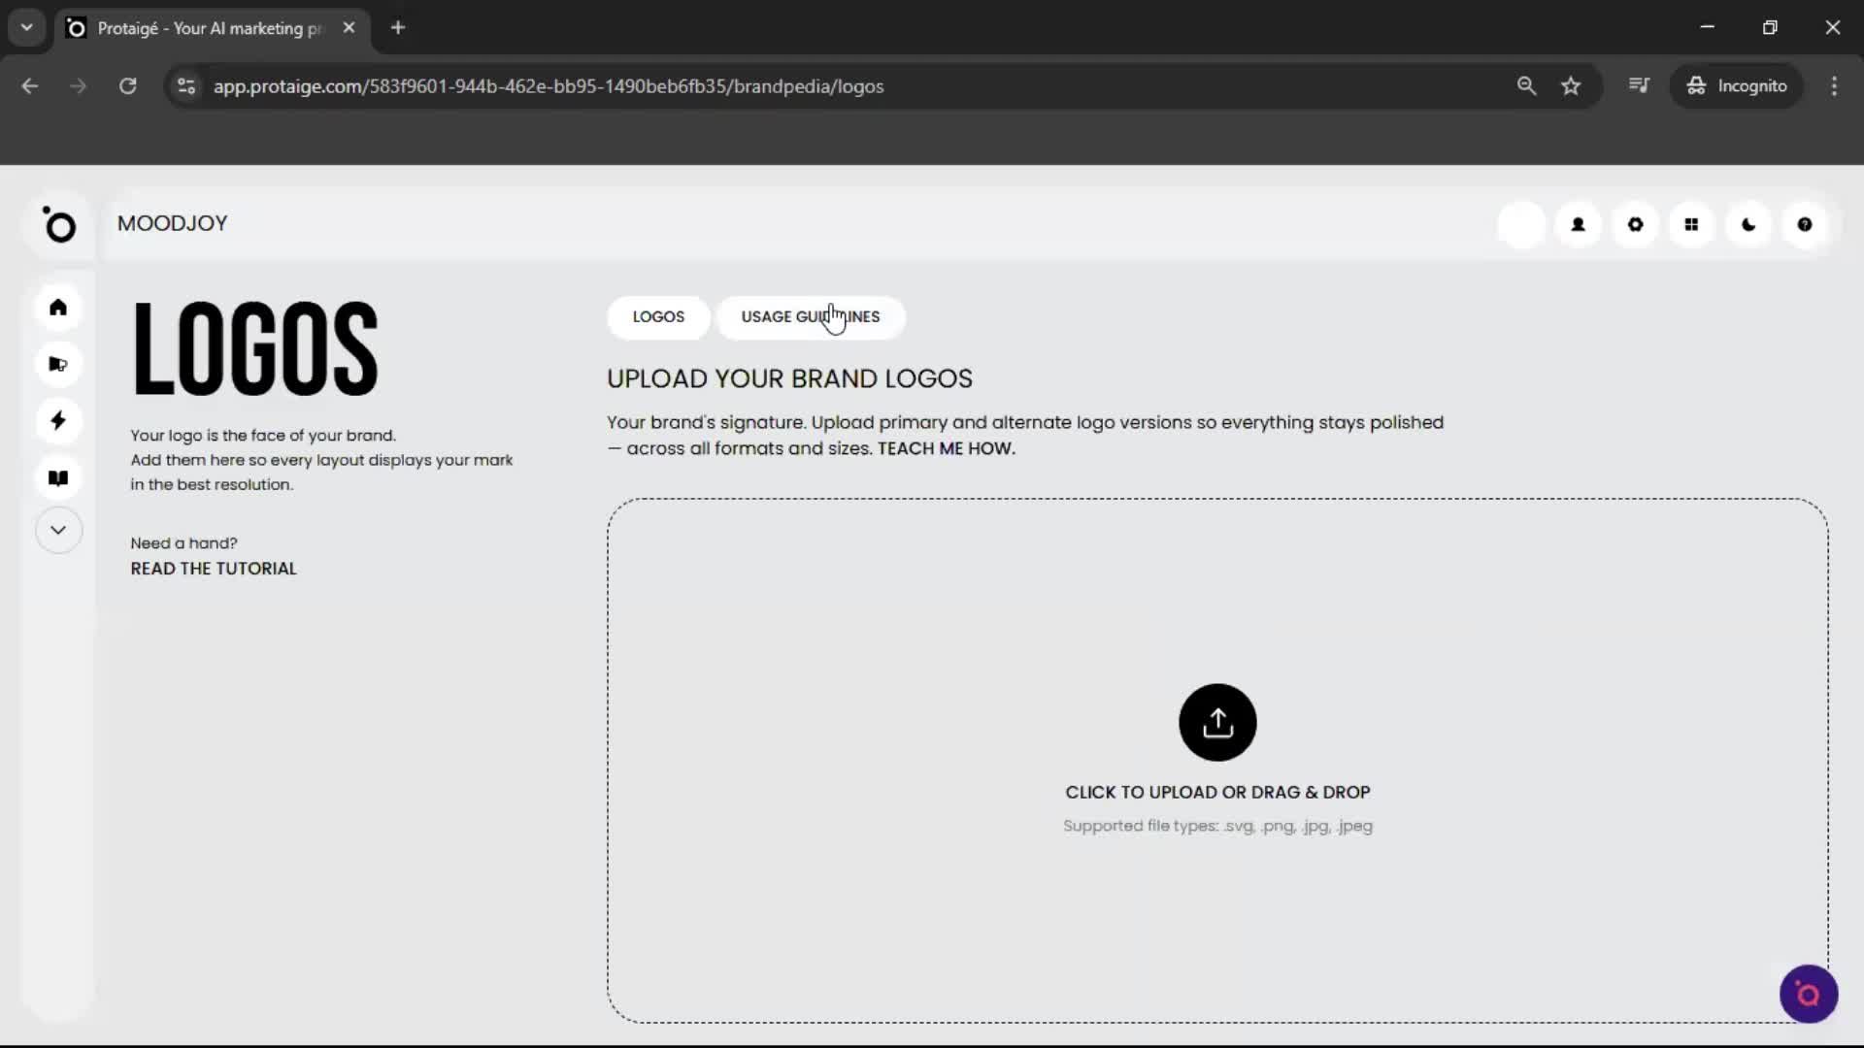Image resolution: width=1864 pixels, height=1048 pixels.
Task: Toggle dark mode with the moon icon
Action: click(x=1748, y=224)
